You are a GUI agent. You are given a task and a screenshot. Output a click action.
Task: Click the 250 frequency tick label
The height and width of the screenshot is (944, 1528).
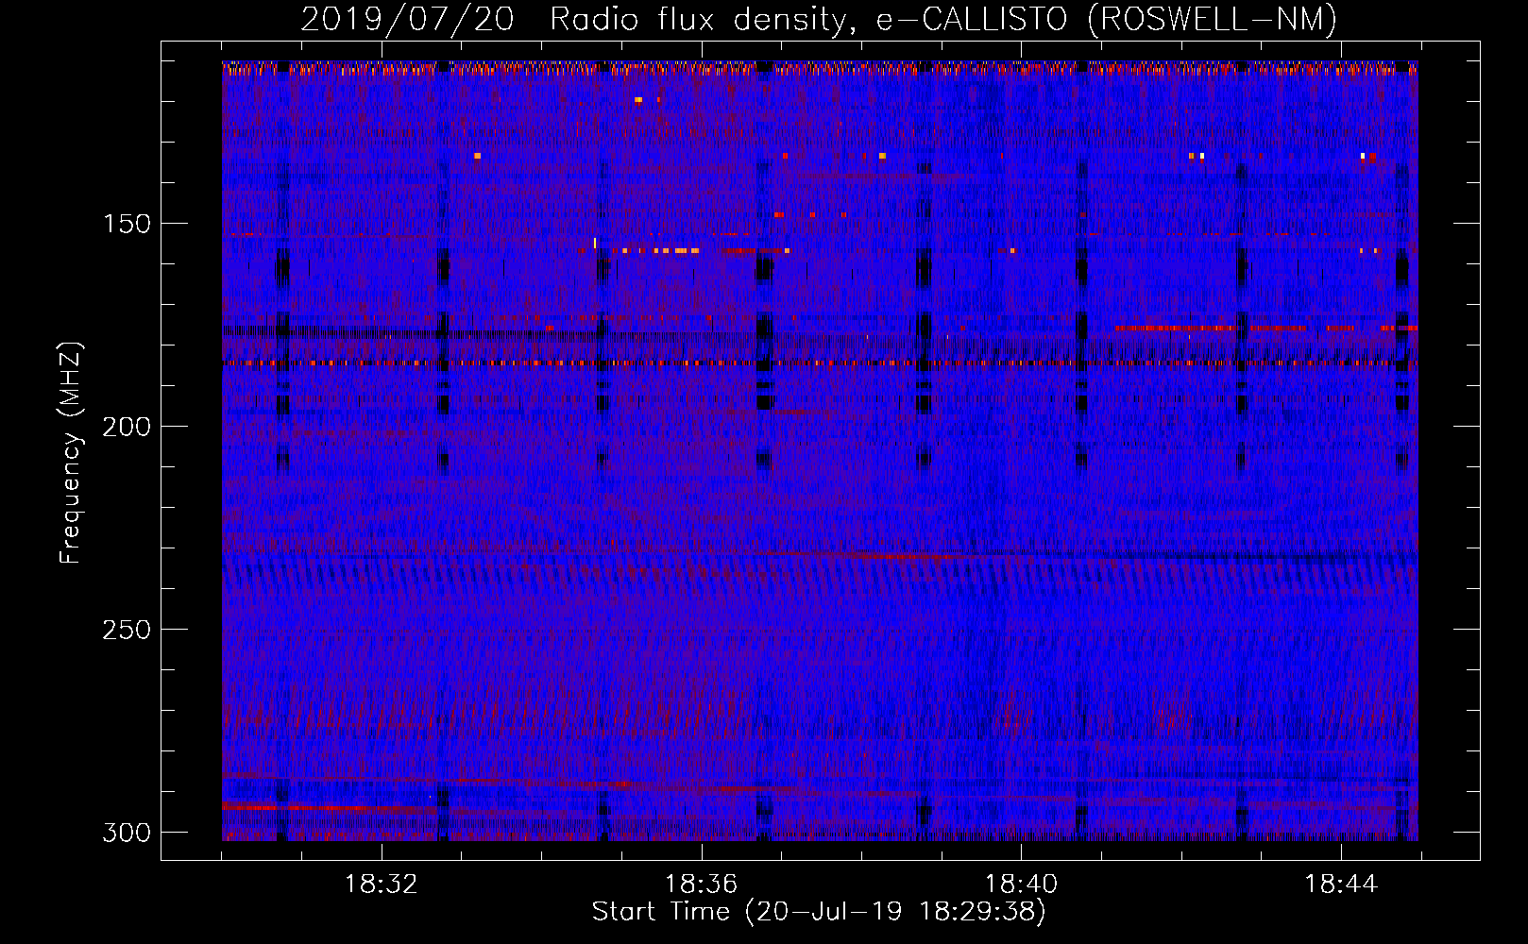tap(127, 630)
